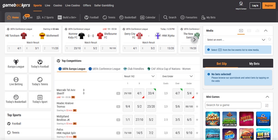Open the Result 1X2 market dropdown

[139, 76]
